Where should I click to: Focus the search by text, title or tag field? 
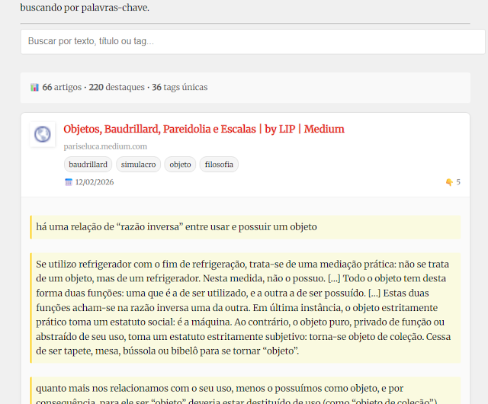[x=252, y=41]
